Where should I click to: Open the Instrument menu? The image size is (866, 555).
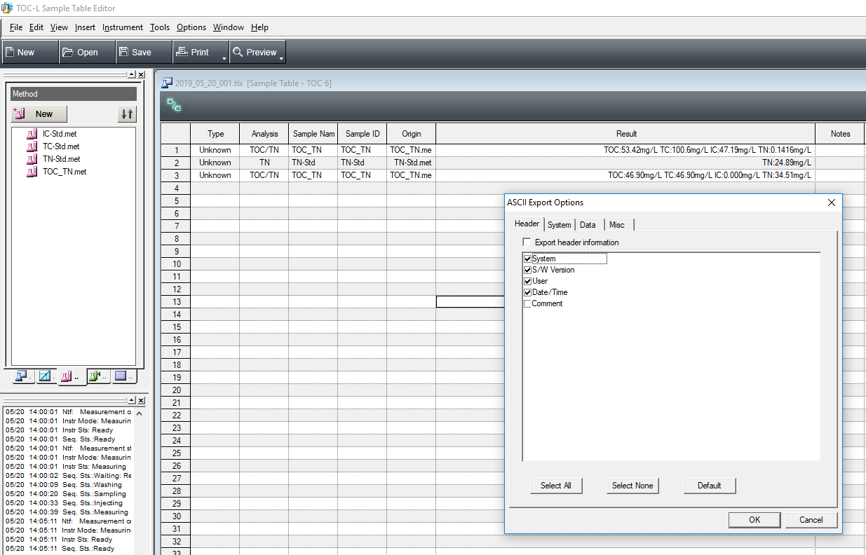click(123, 27)
